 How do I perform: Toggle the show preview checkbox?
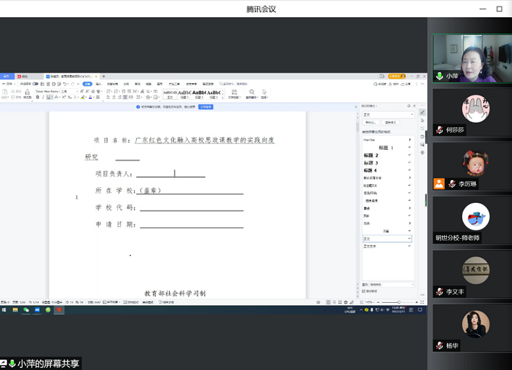tap(365, 291)
